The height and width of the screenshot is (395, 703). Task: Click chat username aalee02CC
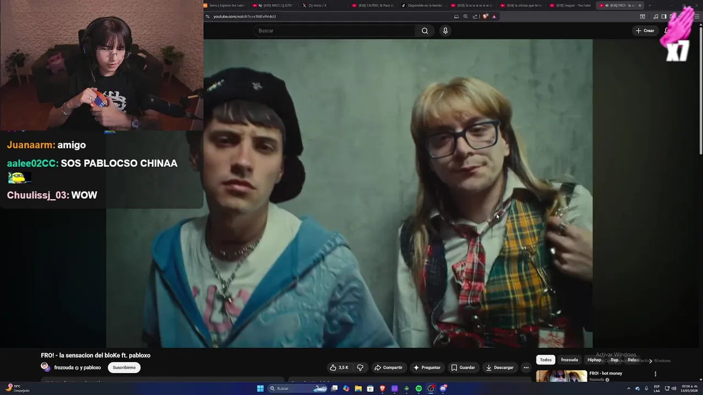(x=32, y=163)
